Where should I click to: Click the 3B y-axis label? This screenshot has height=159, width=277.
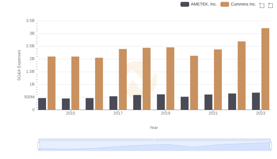[x=32, y=33]
